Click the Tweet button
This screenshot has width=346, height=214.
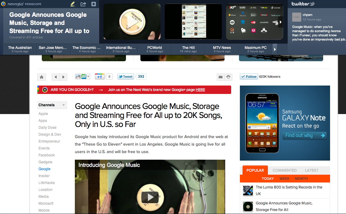[126, 77]
